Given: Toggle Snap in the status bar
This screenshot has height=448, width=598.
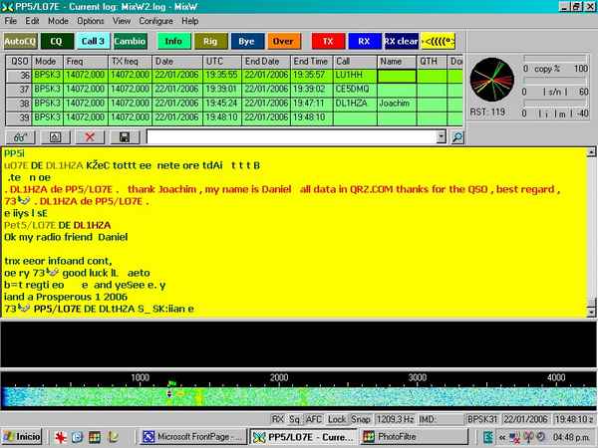Looking at the screenshot, I should [361, 419].
